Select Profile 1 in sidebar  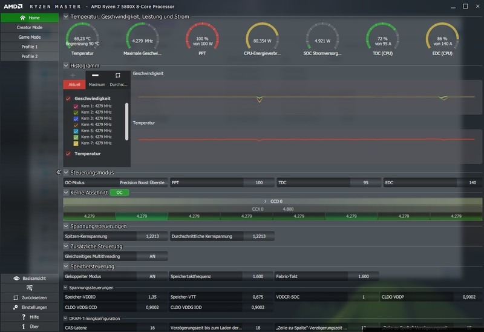click(30, 47)
